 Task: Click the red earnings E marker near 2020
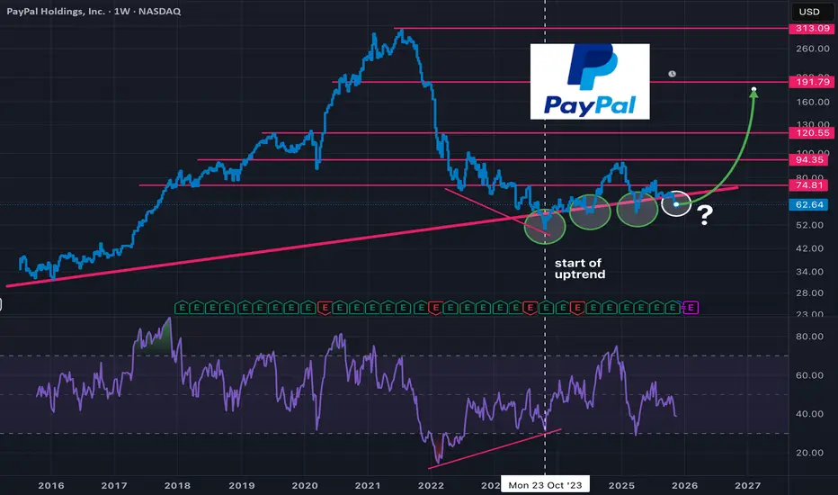point(325,308)
